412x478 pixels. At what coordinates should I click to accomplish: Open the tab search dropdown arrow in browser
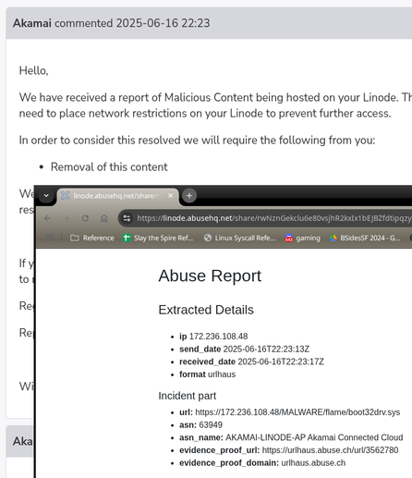point(46,195)
